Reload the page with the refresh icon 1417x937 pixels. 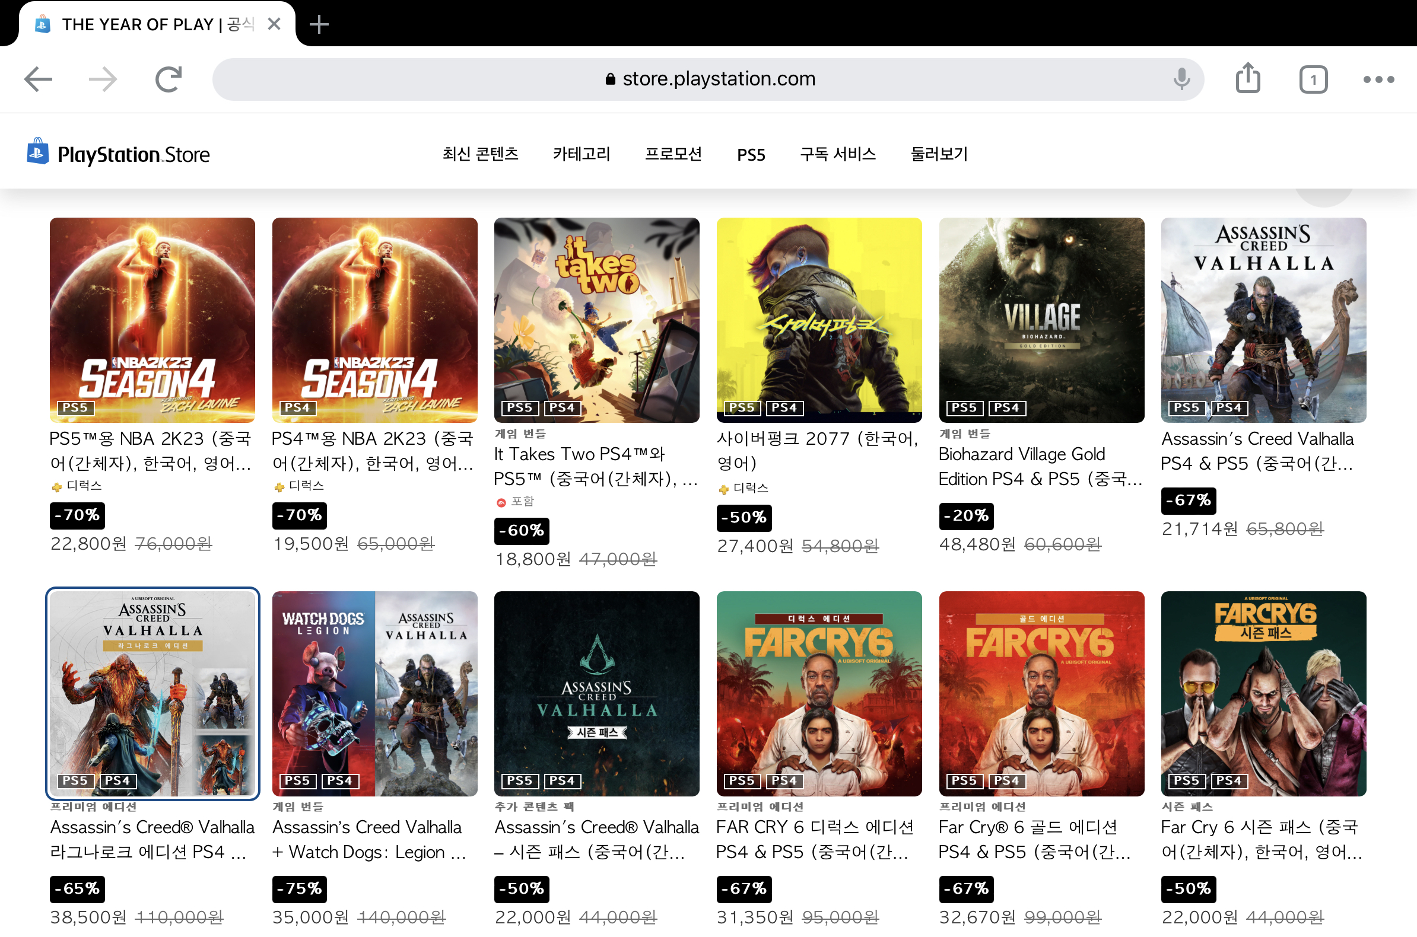pyautogui.click(x=168, y=79)
